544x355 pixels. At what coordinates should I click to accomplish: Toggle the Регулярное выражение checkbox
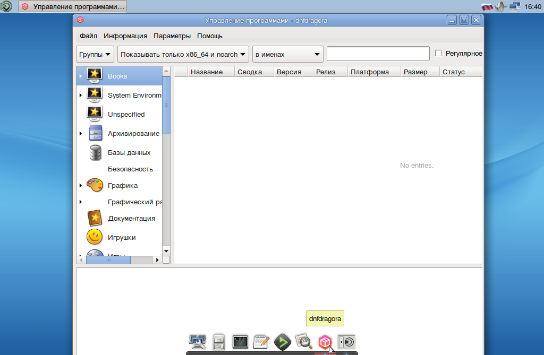[x=438, y=53]
